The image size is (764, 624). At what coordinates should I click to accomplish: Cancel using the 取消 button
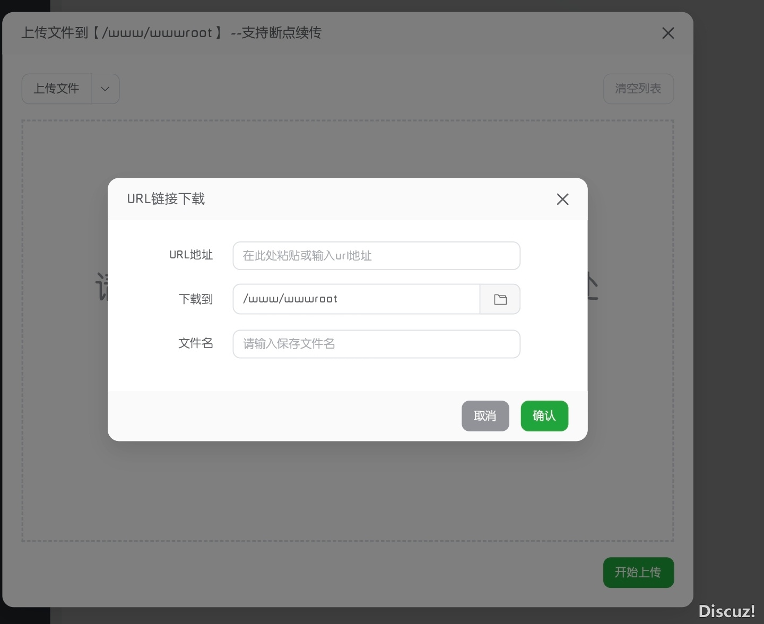tap(485, 415)
